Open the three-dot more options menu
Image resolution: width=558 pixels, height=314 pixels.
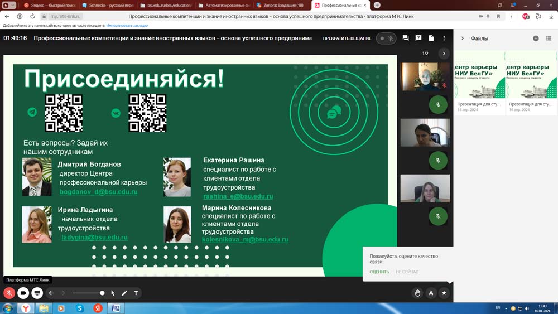444,38
